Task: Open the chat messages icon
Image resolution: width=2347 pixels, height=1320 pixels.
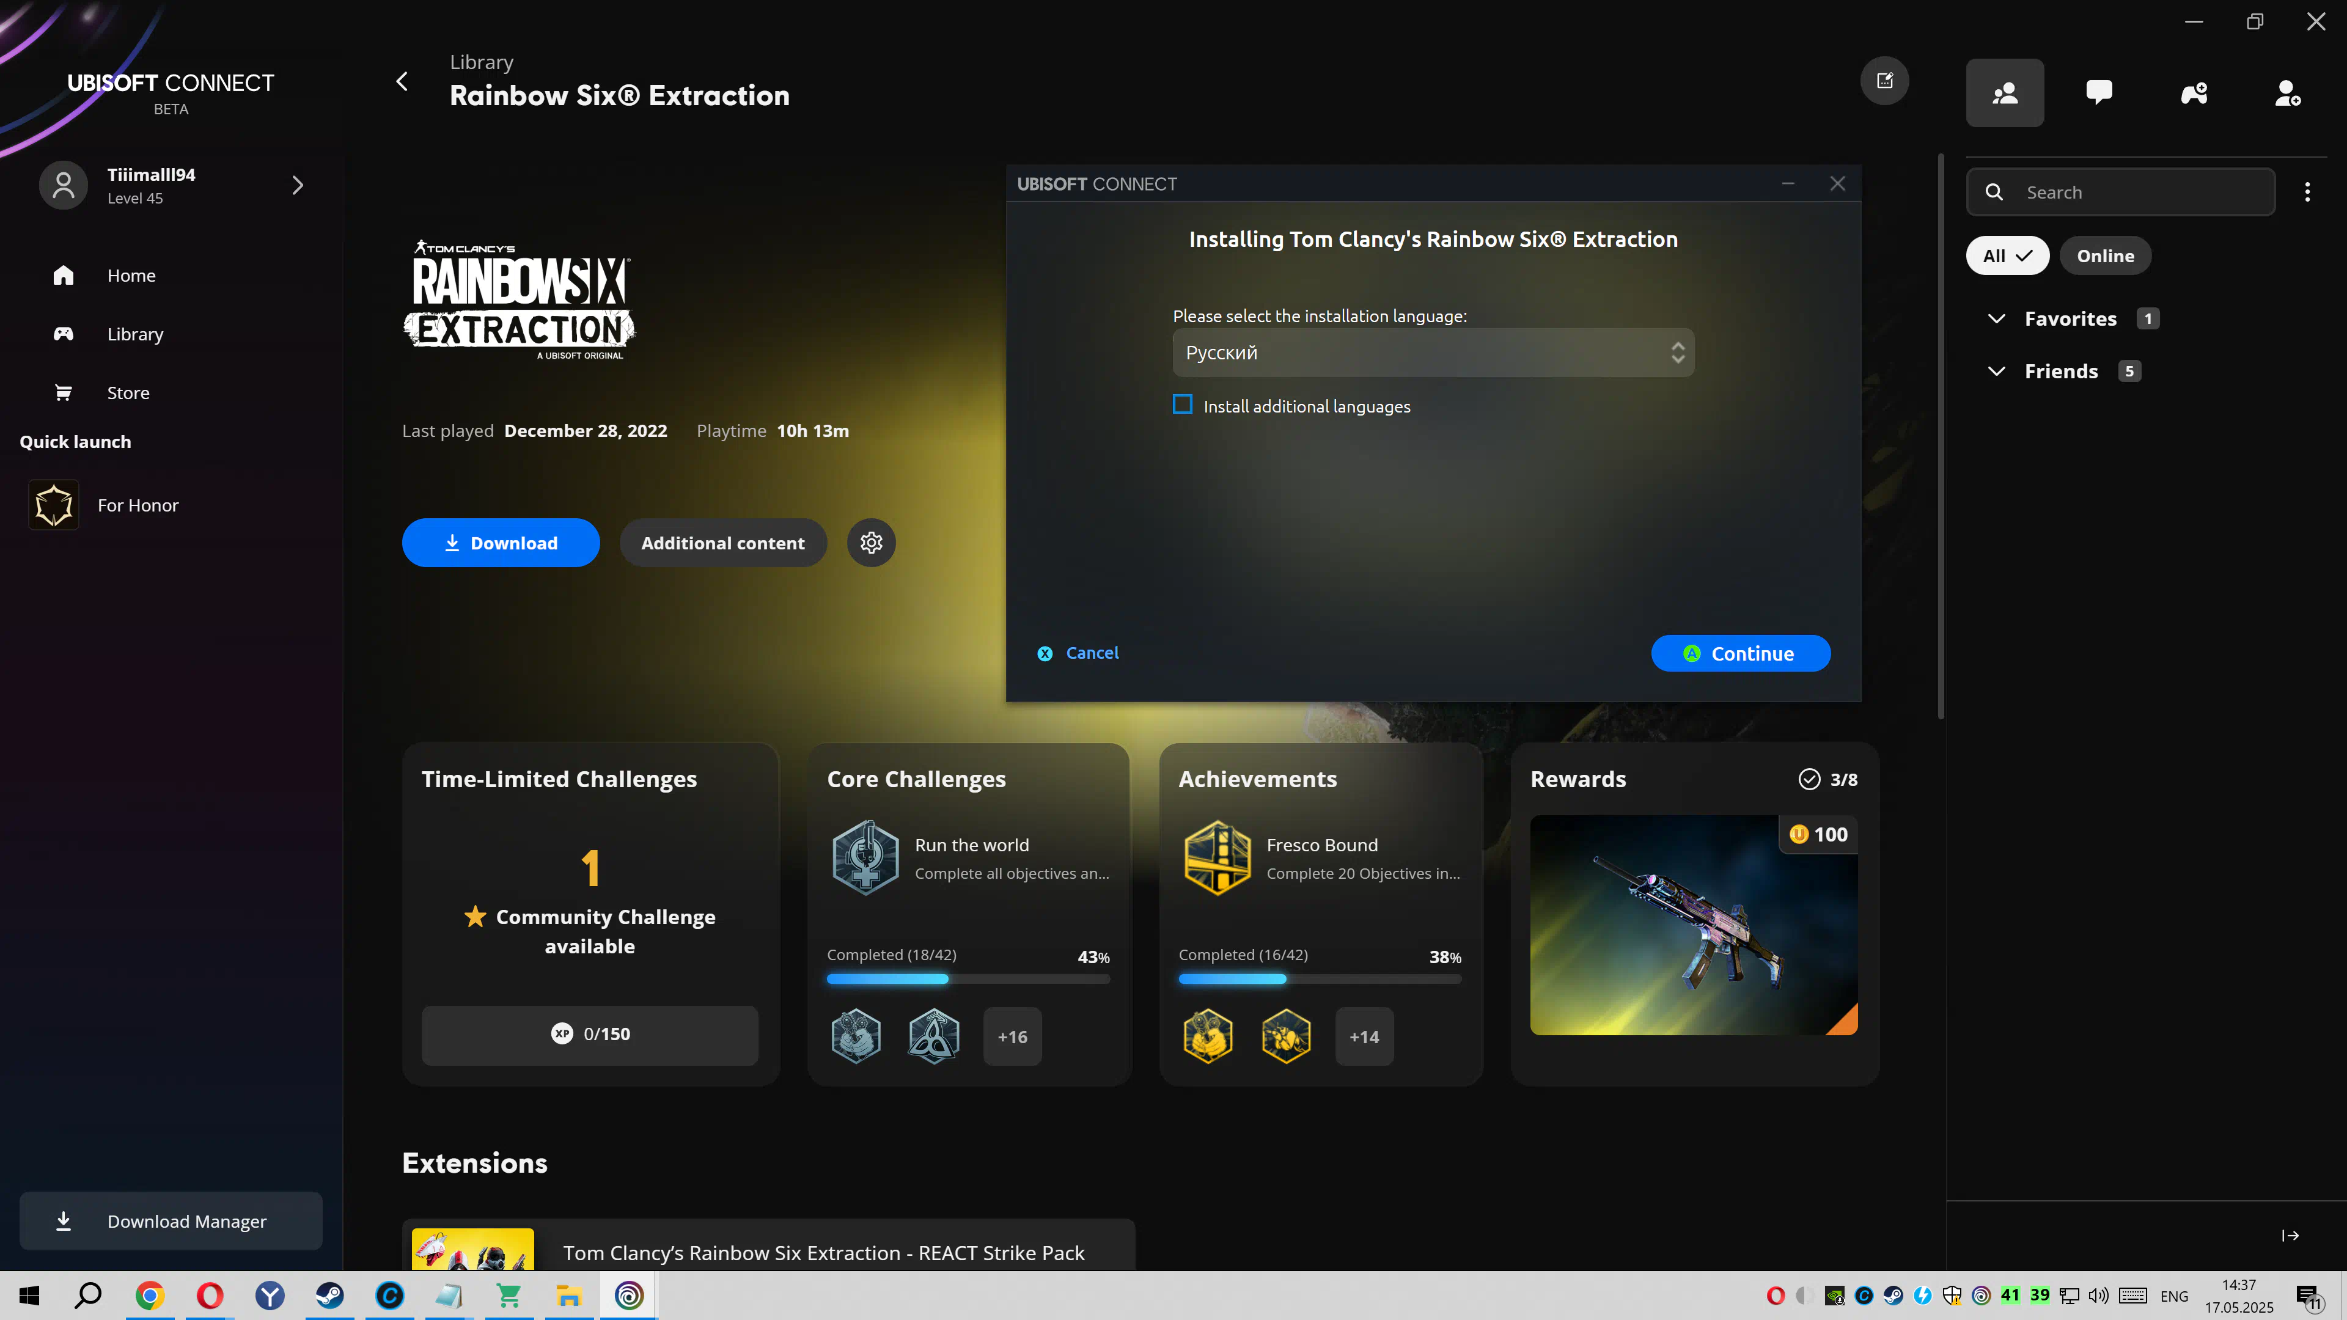Action: 2099,93
